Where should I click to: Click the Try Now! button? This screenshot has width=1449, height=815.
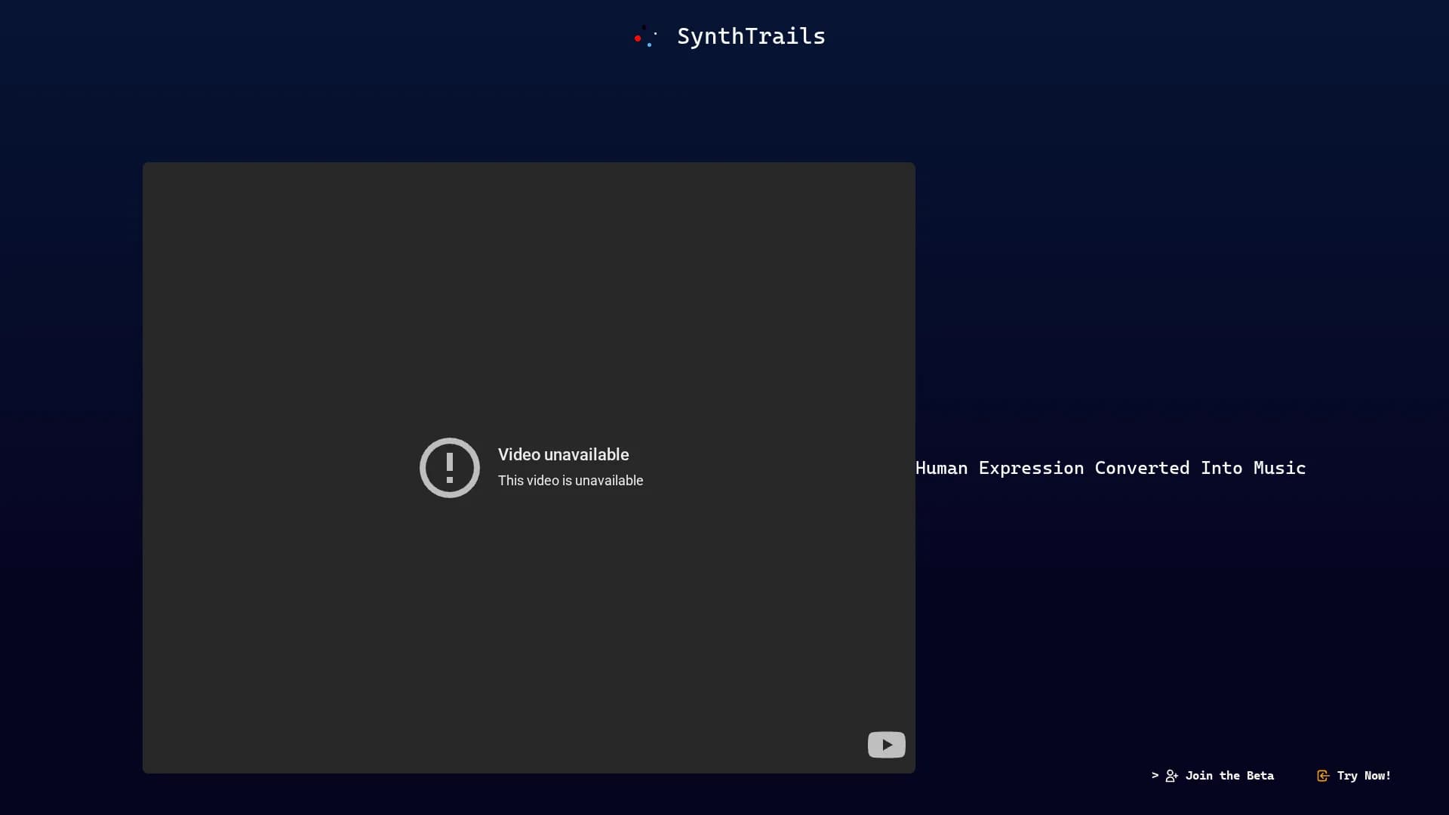[x=1354, y=776]
